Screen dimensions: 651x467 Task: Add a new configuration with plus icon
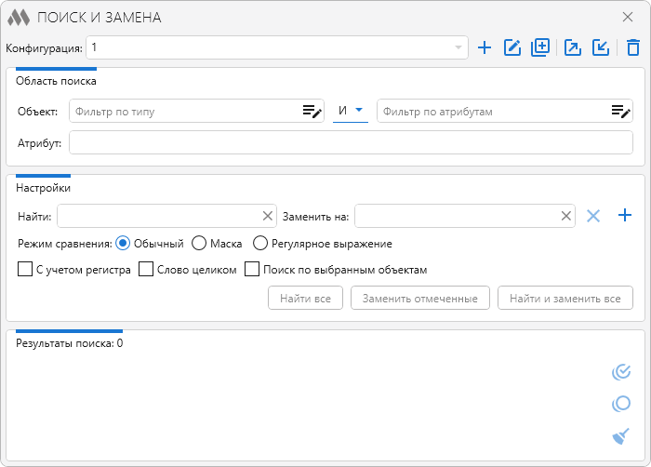[484, 48]
